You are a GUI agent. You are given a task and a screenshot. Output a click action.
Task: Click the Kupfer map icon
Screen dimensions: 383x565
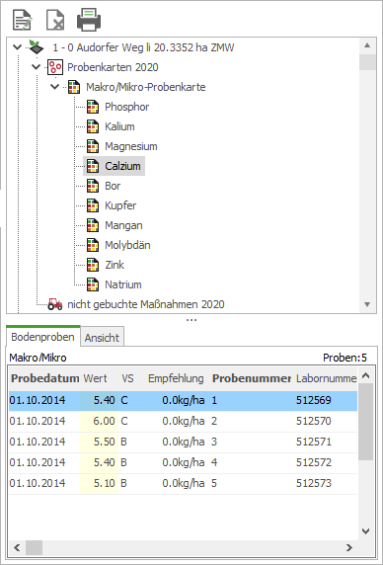tap(93, 205)
